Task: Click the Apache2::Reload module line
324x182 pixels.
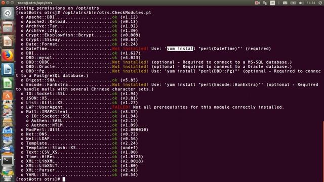Action: pyautogui.click(x=79, y=22)
